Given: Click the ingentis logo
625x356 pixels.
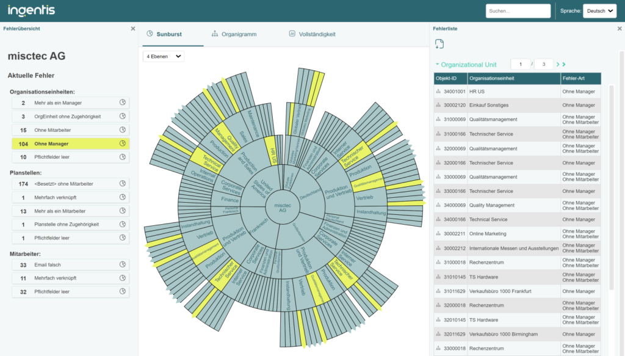Looking at the screenshot, I should click(x=31, y=10).
